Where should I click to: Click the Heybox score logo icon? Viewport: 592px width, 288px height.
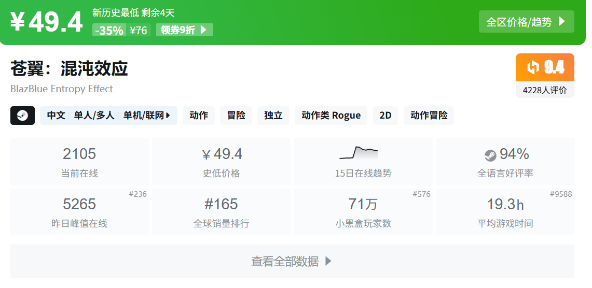click(533, 67)
